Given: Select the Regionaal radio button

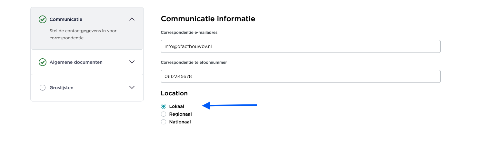Looking at the screenshot, I should click(x=164, y=114).
